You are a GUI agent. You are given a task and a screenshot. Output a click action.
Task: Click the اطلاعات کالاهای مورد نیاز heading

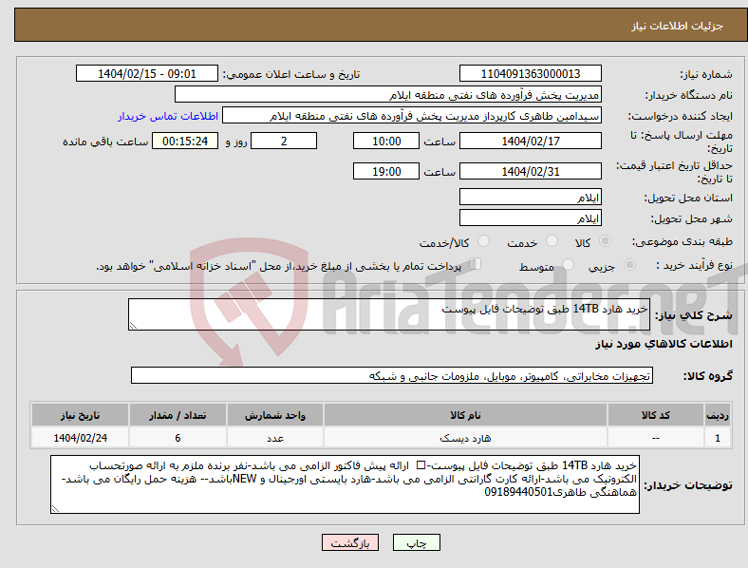664,344
